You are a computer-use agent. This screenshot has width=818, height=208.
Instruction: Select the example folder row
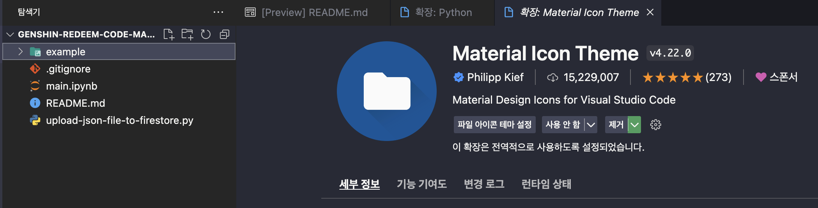point(119,51)
